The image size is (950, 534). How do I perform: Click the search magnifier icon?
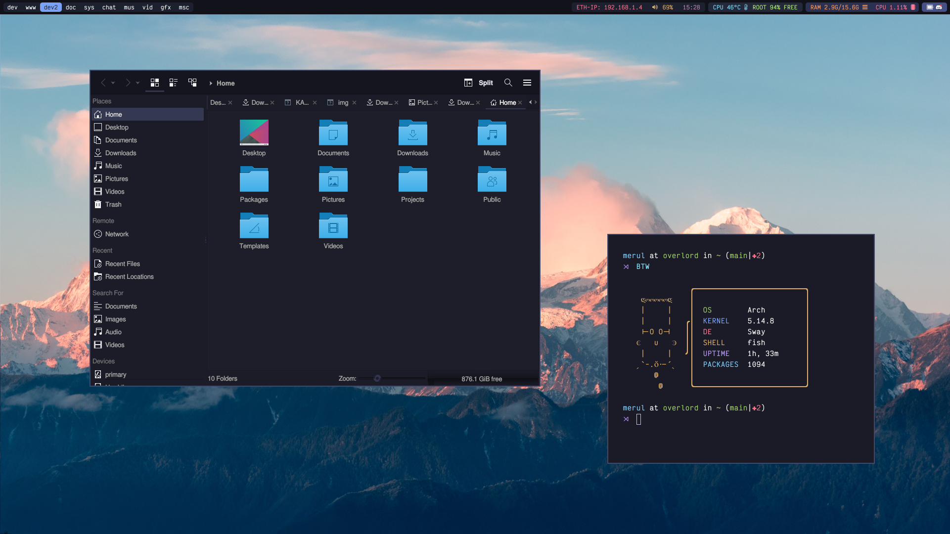(508, 83)
